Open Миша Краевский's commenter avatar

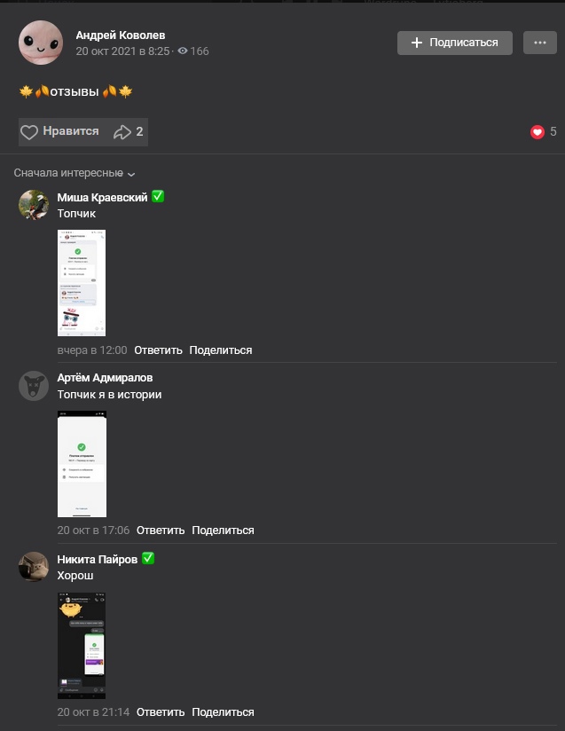[x=34, y=205]
